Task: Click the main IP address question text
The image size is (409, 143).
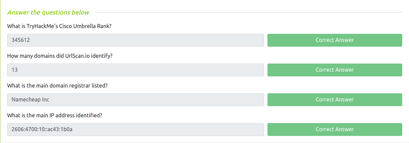Action: point(55,116)
